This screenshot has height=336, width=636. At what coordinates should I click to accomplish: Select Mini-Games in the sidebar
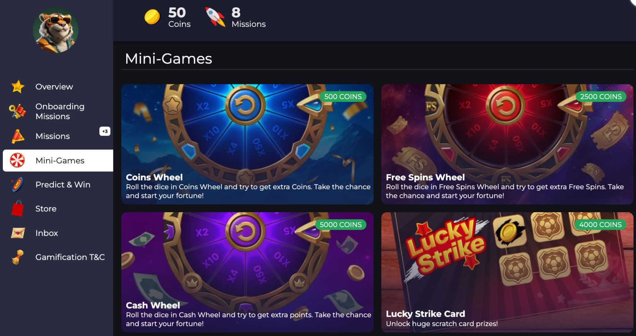pos(58,161)
